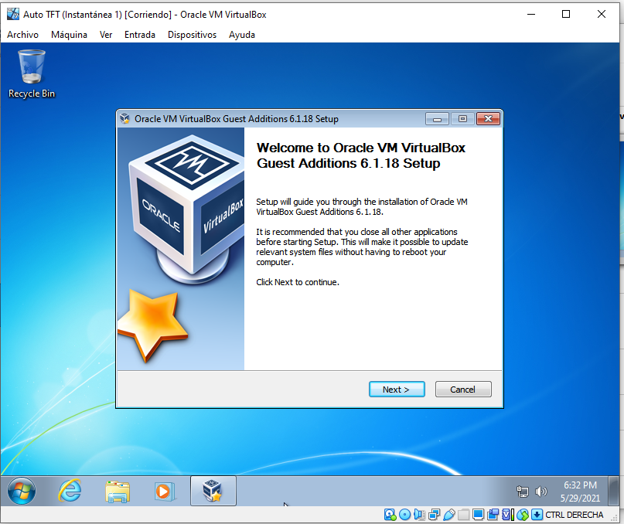Viewport: 624px width, 524px height.
Task: Select VirtualBox setup taskbar button
Action: (212, 491)
